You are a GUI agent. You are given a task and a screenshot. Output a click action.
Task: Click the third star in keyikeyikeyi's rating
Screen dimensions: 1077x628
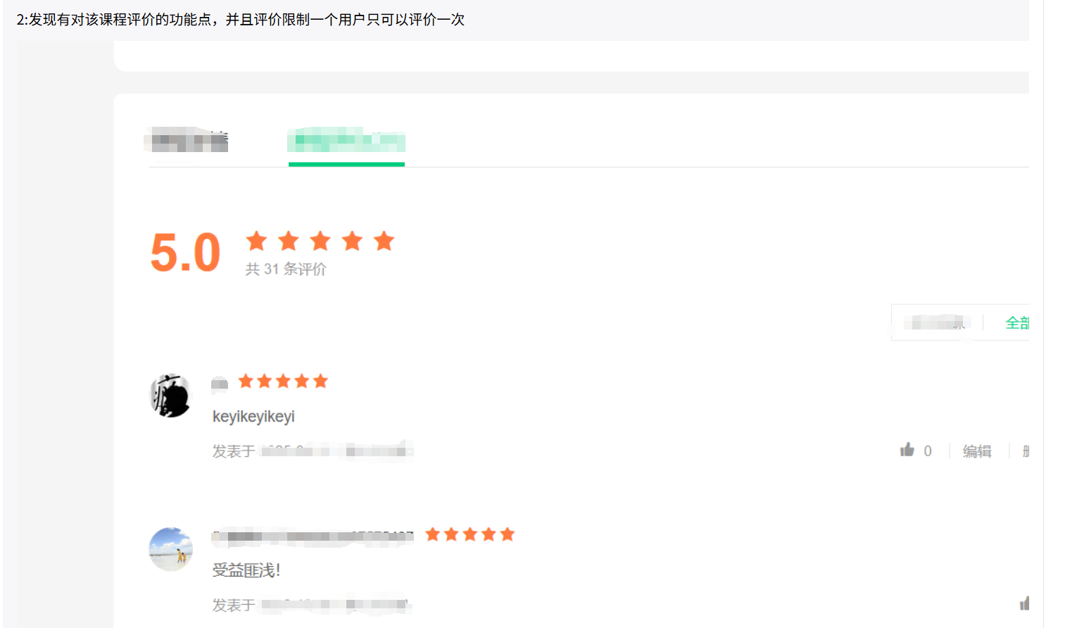point(283,381)
